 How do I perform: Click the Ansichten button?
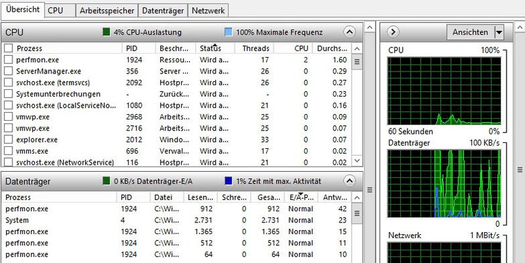click(x=471, y=32)
